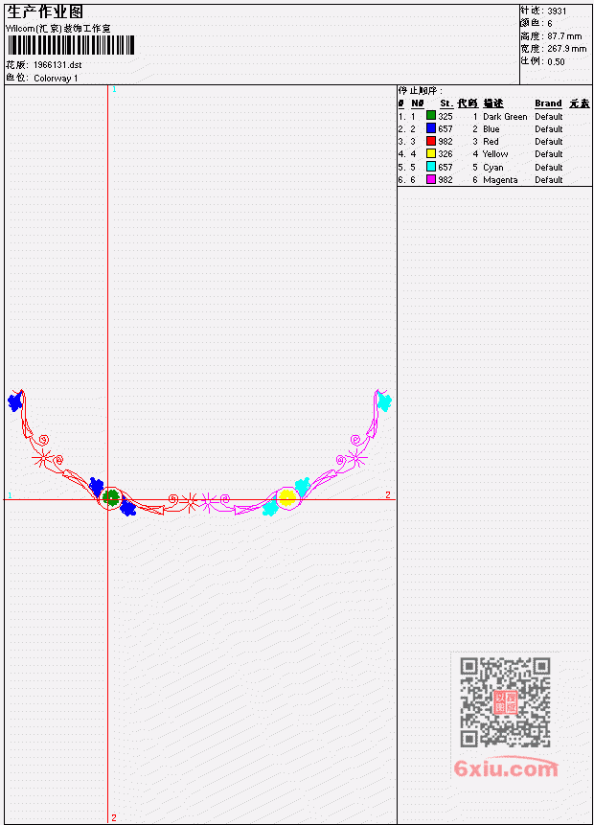The width and height of the screenshot is (594, 825).
Task: Click the 生产作业图 title
Action: pyautogui.click(x=45, y=11)
